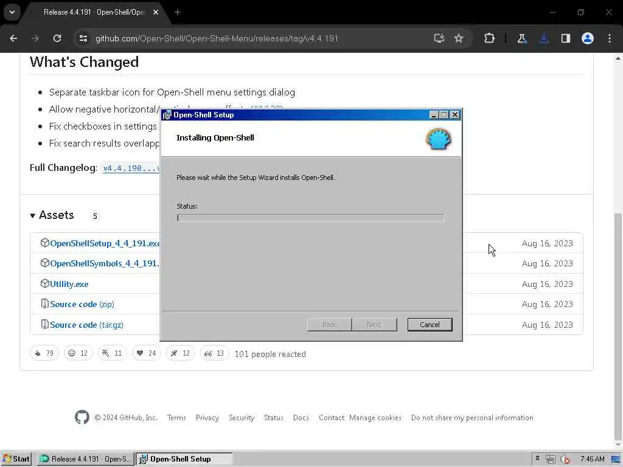Open the Docs footer link
The width and height of the screenshot is (623, 467).
pyautogui.click(x=301, y=418)
